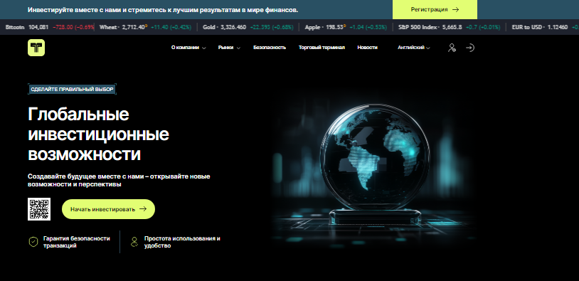Click the QR code image

[39, 209]
